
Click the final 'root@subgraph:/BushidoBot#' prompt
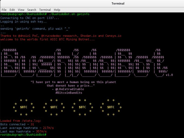[23, 135]
